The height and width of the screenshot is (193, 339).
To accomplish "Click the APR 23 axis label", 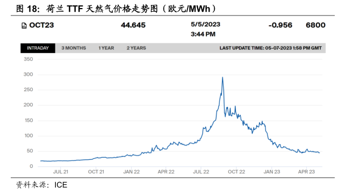I will coord(306,172).
